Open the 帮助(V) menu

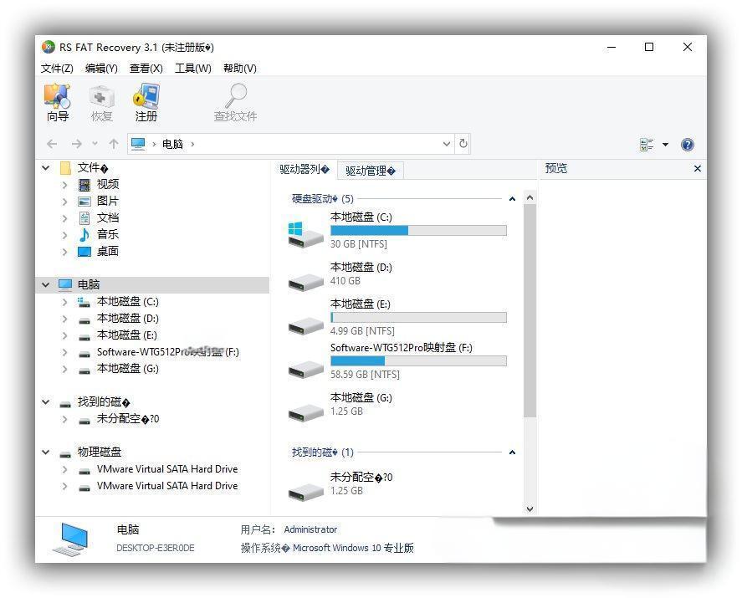(x=240, y=68)
